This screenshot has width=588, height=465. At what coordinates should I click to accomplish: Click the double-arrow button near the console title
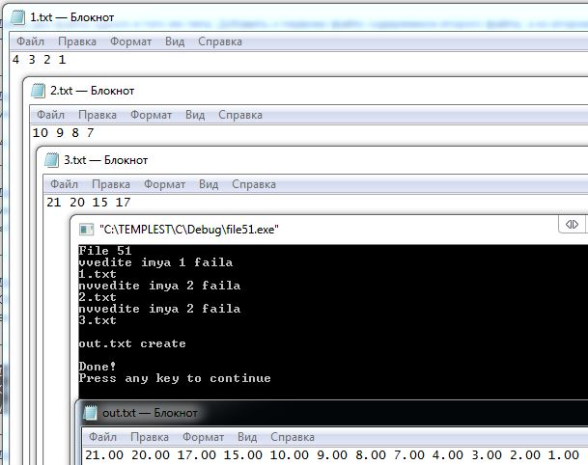click(x=572, y=224)
